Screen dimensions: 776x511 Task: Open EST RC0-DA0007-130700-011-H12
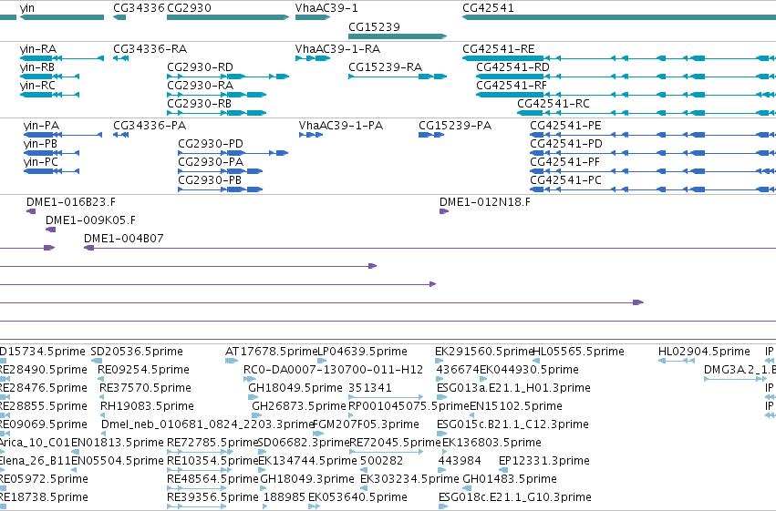point(333,370)
